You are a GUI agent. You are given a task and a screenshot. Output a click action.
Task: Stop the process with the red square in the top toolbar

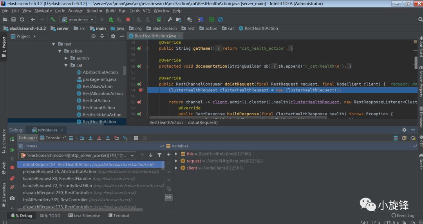[x=128, y=20]
